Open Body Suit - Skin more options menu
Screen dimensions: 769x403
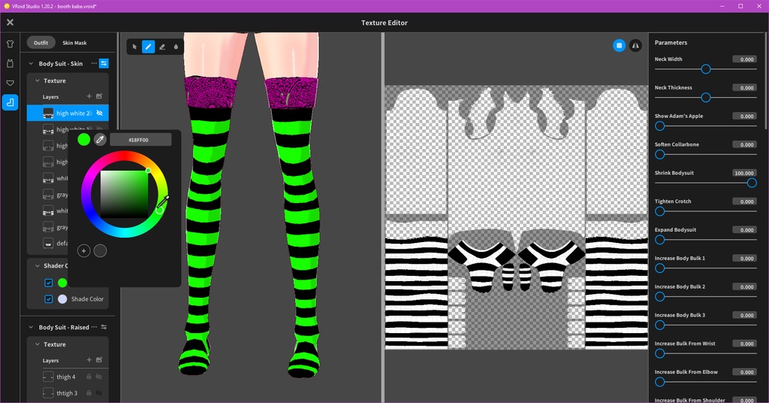tap(94, 63)
